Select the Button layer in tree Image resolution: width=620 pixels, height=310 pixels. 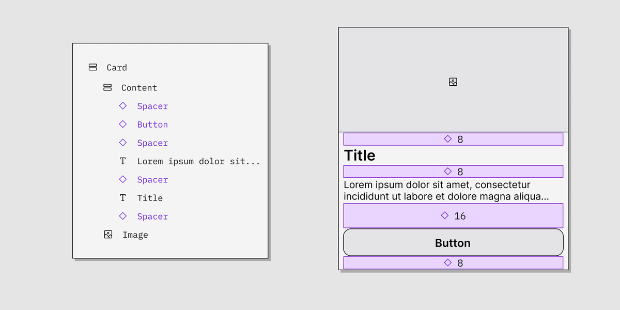152,125
